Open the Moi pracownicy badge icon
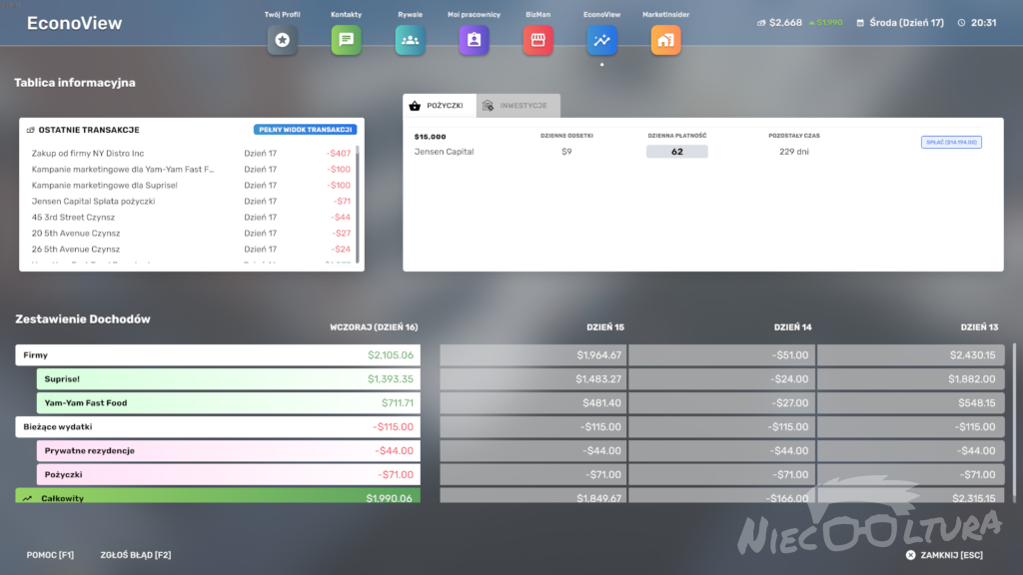Image resolution: width=1023 pixels, height=575 pixels. click(x=474, y=40)
